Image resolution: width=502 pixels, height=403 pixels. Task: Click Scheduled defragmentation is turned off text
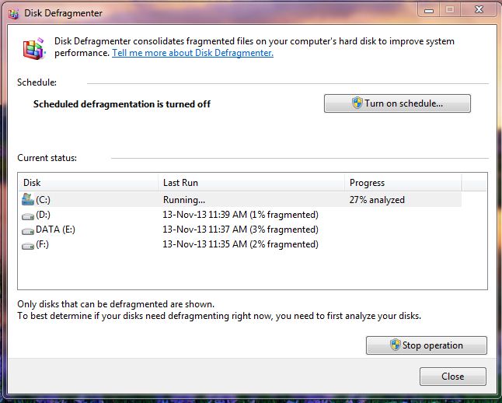tap(122, 104)
